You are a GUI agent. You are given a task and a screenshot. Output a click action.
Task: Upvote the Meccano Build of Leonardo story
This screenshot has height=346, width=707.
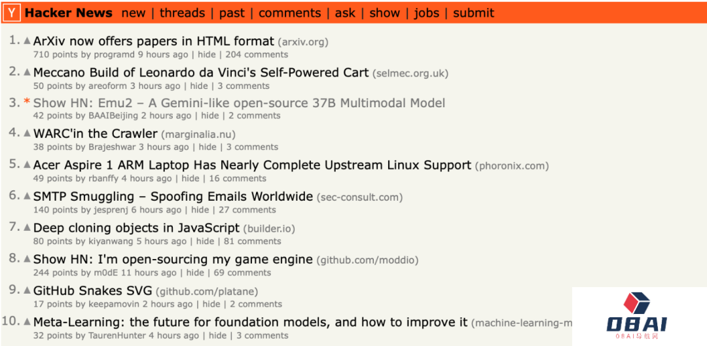tap(27, 73)
